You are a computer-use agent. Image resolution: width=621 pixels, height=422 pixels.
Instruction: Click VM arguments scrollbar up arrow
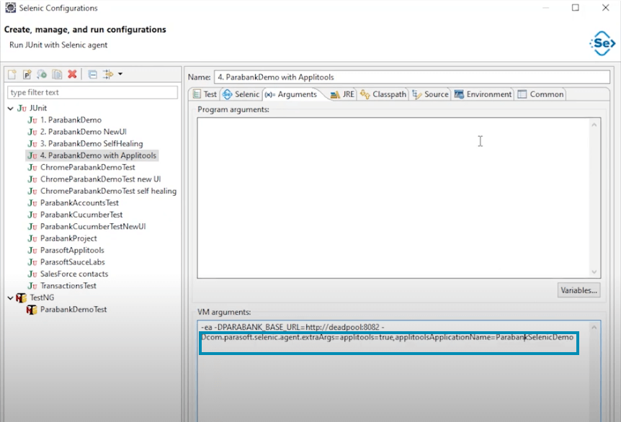pos(594,328)
